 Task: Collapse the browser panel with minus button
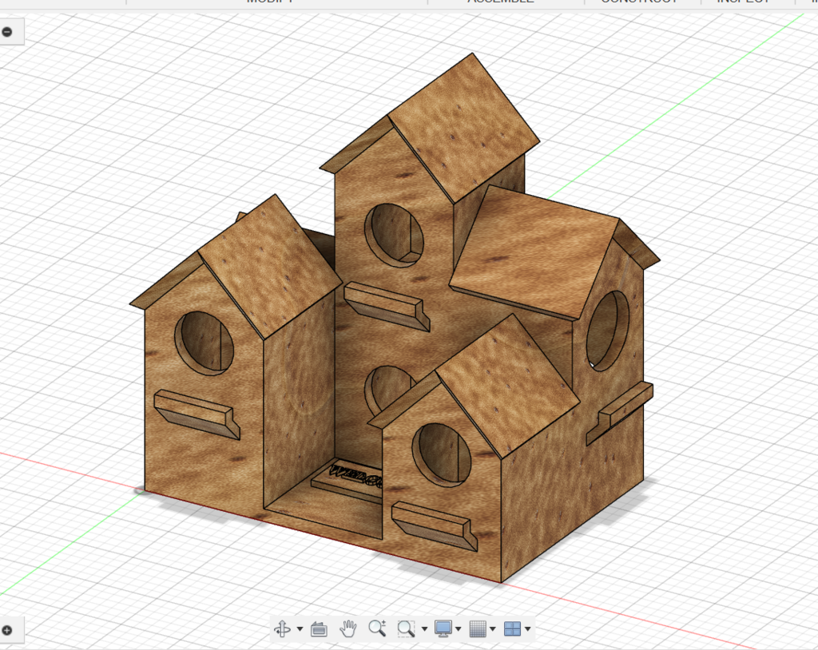[6, 32]
